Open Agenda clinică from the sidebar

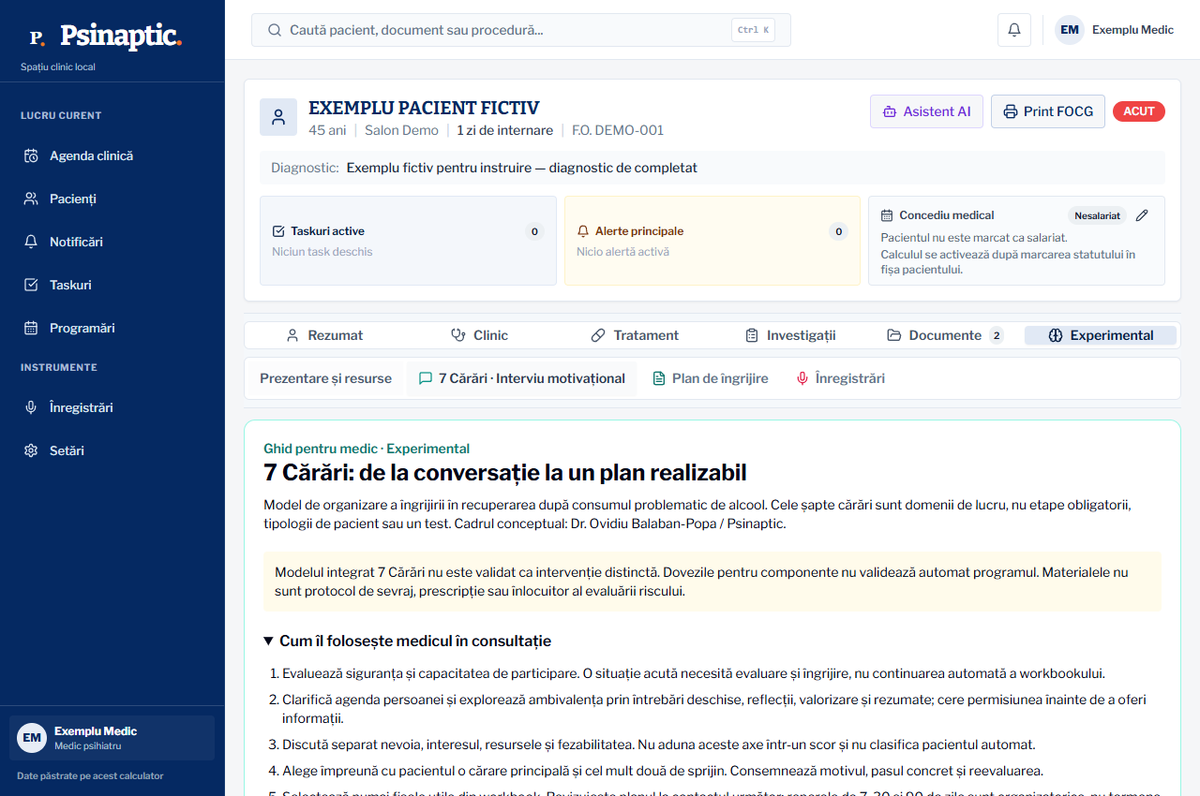point(112,155)
